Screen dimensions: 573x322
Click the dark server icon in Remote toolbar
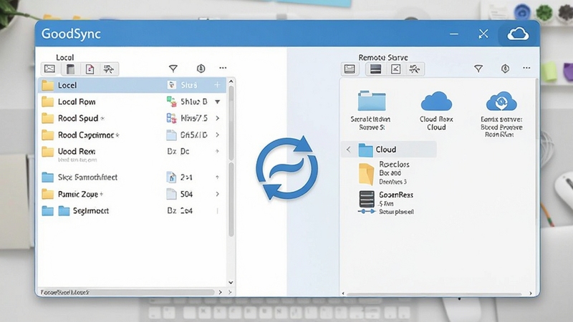(x=375, y=69)
